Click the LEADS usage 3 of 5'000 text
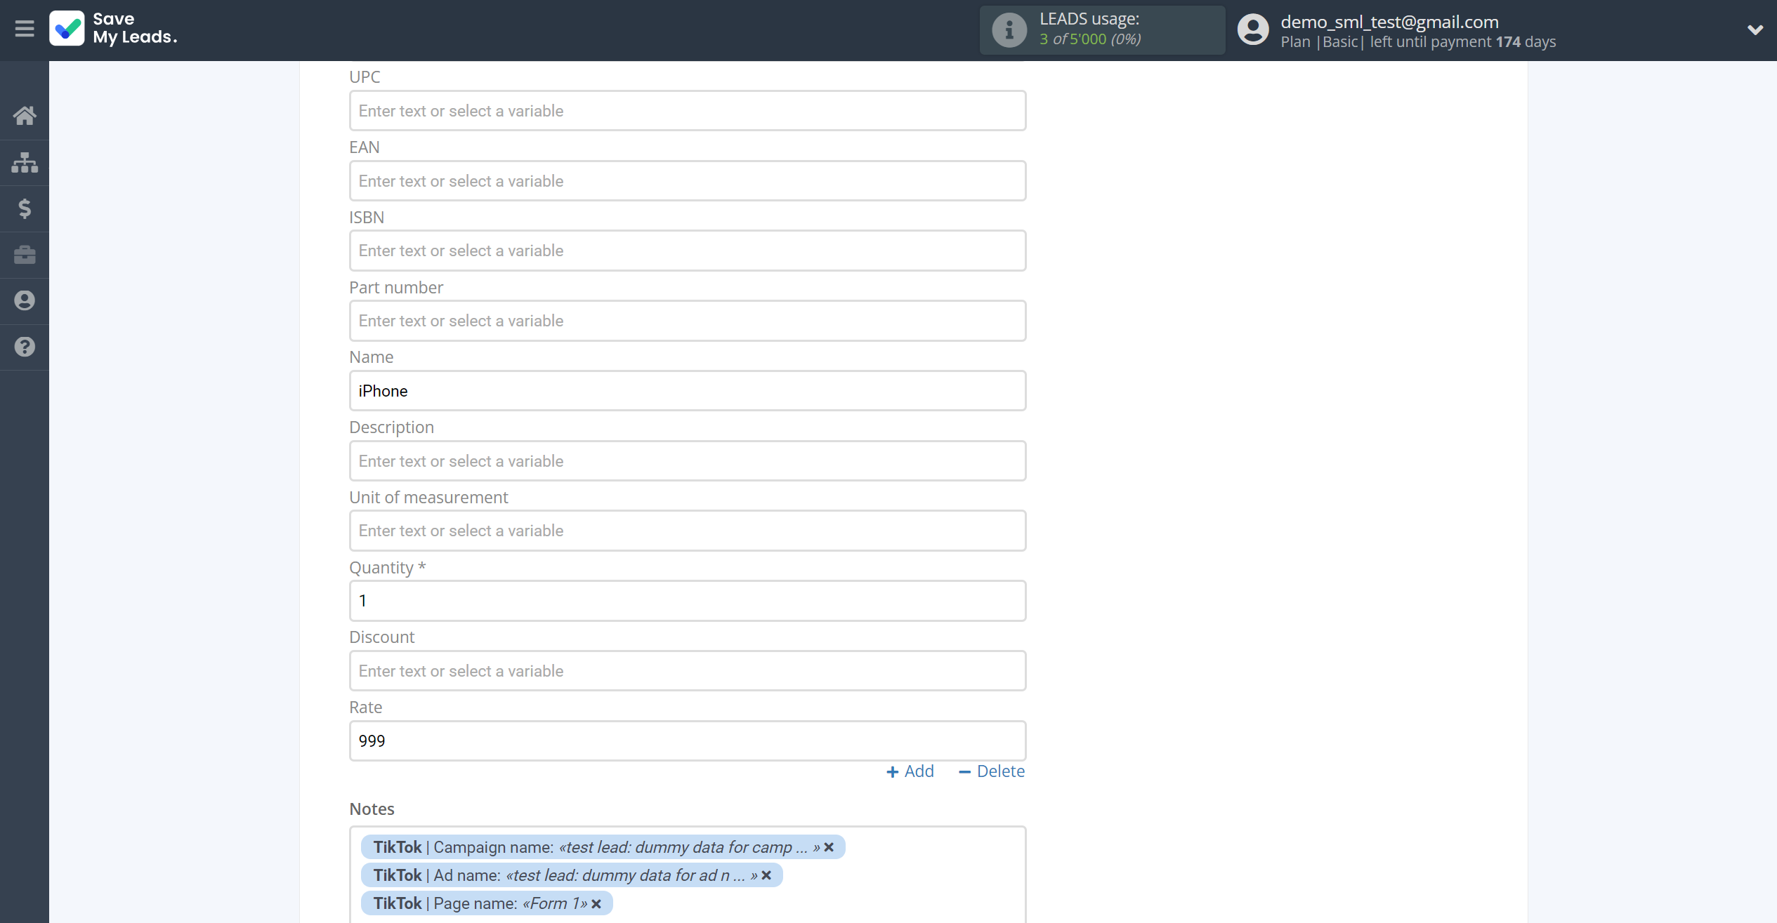The width and height of the screenshot is (1777, 923). 1090,39
